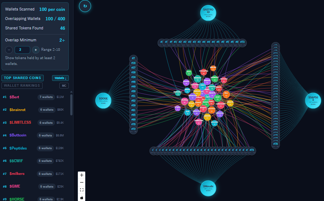Select wallet node #70 in $DOGE column
324x201 pixels.
pos(133,124)
